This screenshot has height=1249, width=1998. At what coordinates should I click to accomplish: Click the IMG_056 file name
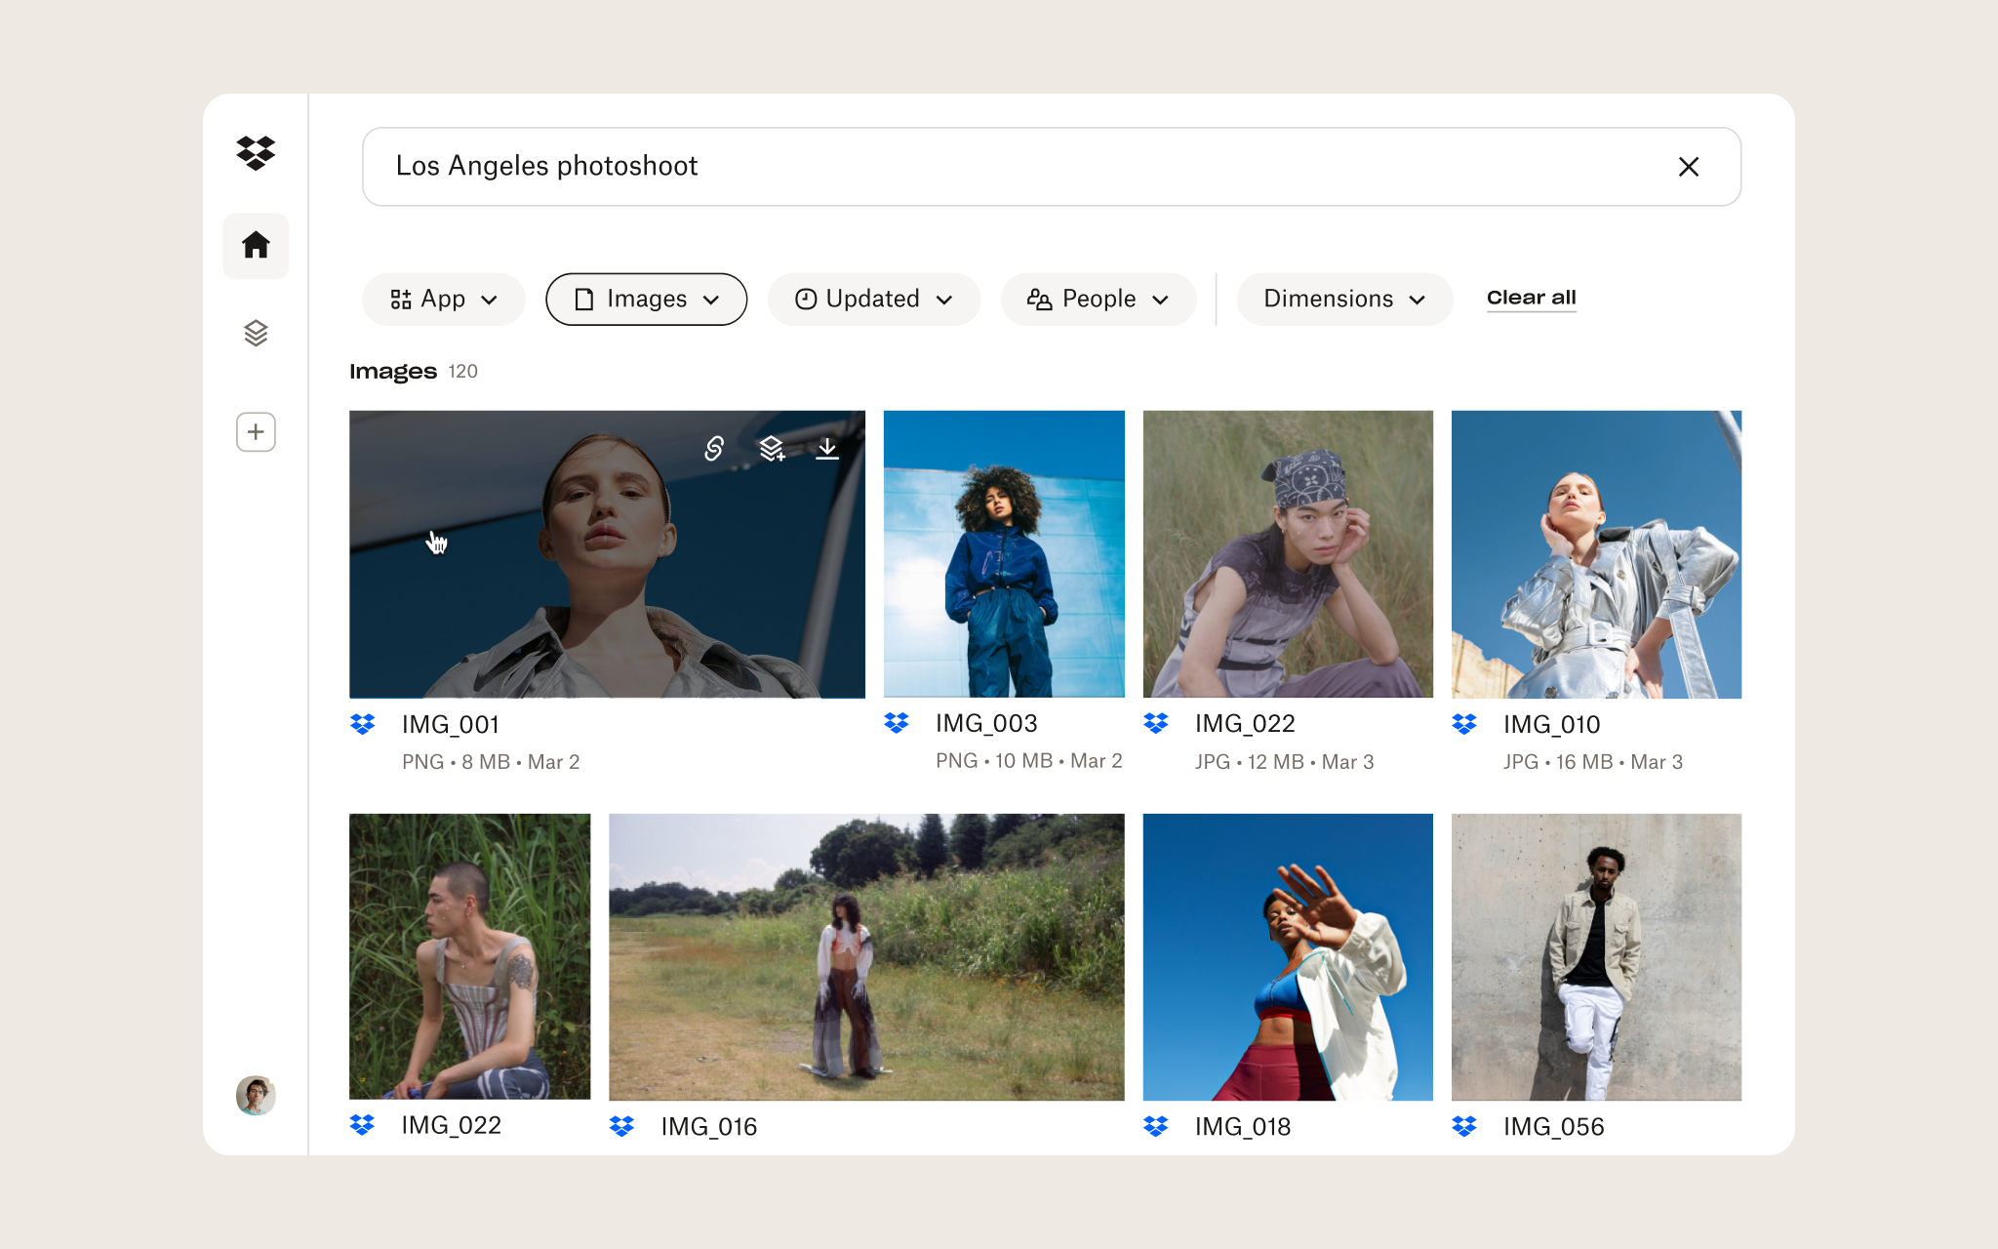pyautogui.click(x=1553, y=1126)
